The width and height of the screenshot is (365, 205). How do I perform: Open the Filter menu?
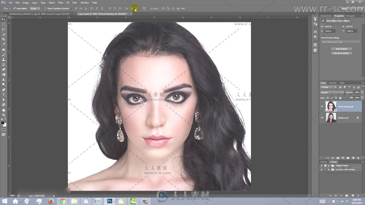[60, 3]
